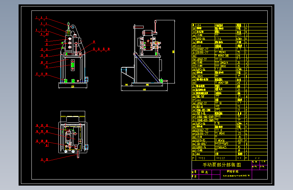This screenshot has width=293, height=190.
Task: Click GB70-85 in parts list row 05
Action: [x=201, y=140]
